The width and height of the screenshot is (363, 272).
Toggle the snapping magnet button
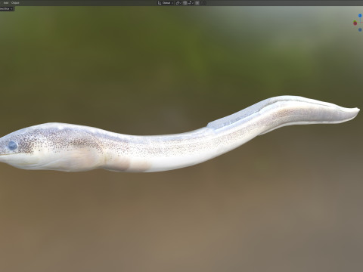pos(185,3)
